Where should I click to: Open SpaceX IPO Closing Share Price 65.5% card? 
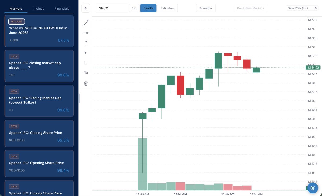coord(39,133)
